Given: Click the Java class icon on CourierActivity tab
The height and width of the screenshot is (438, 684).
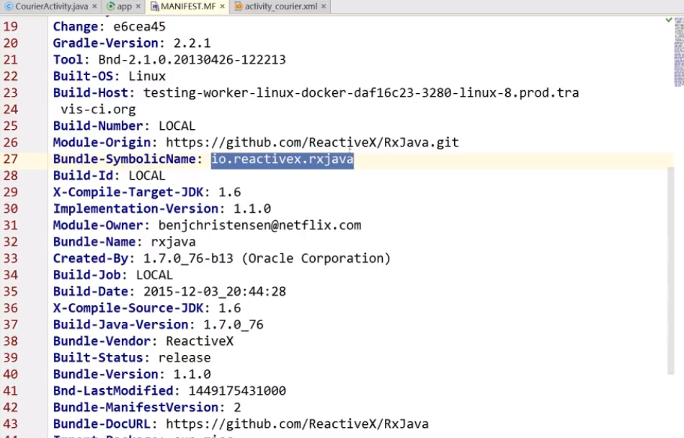Looking at the screenshot, I should click(9, 6).
